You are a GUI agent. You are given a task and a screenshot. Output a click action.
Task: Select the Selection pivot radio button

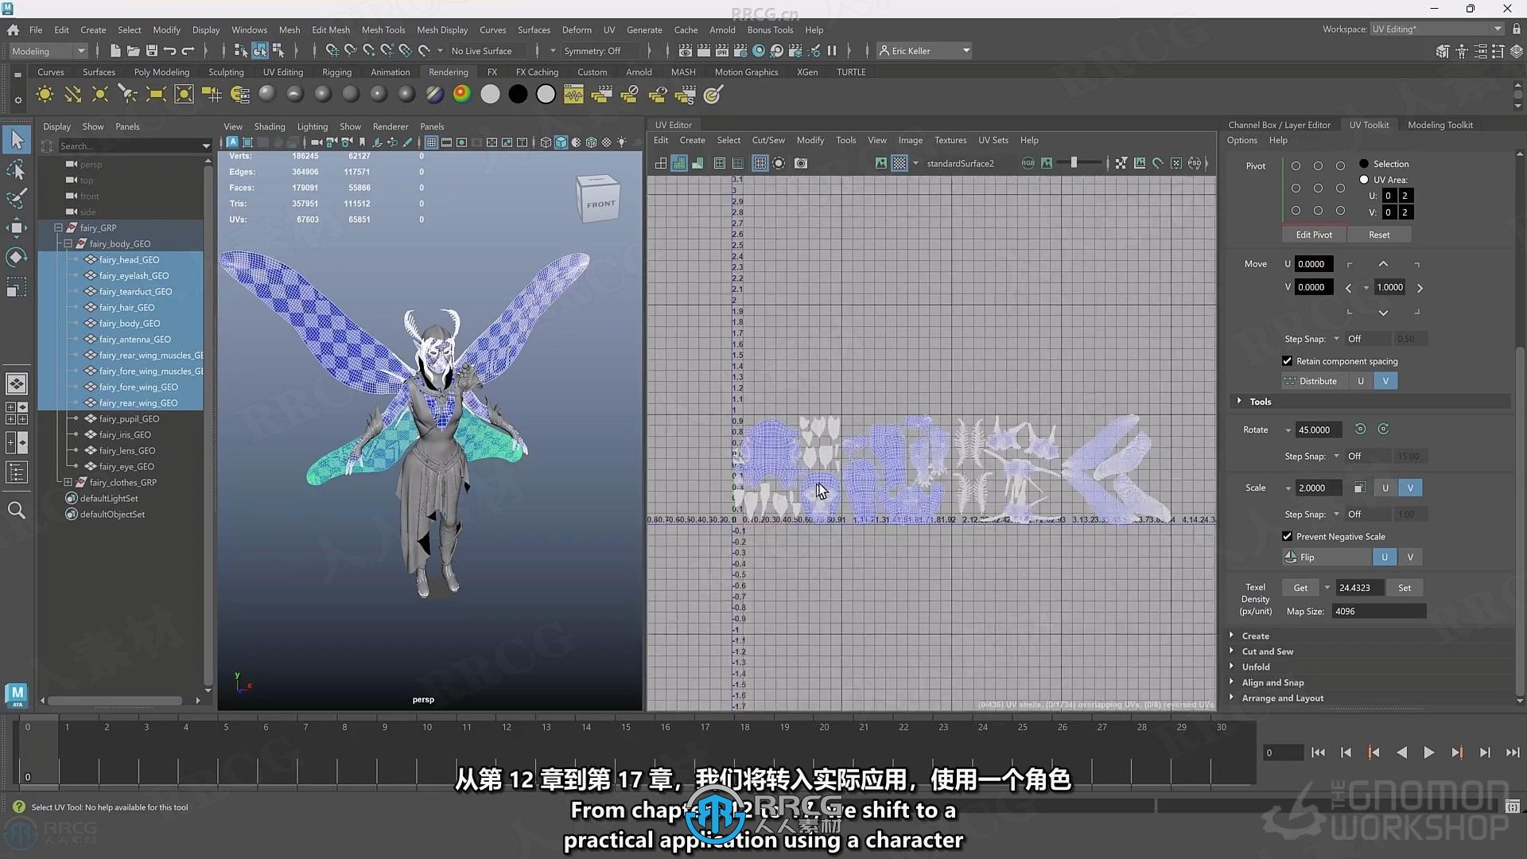click(x=1364, y=164)
